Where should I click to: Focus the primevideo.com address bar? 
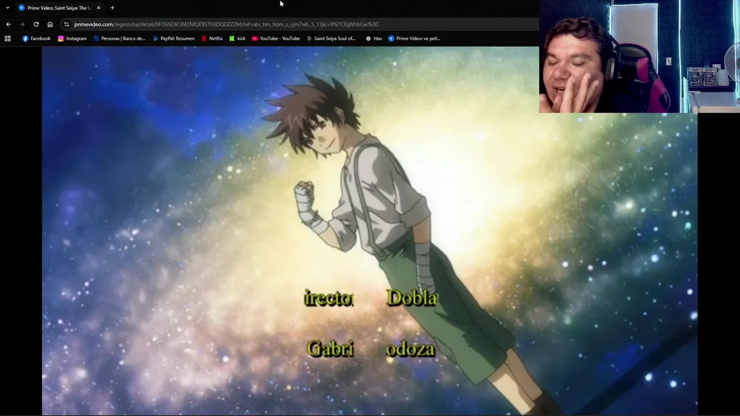pyautogui.click(x=300, y=24)
